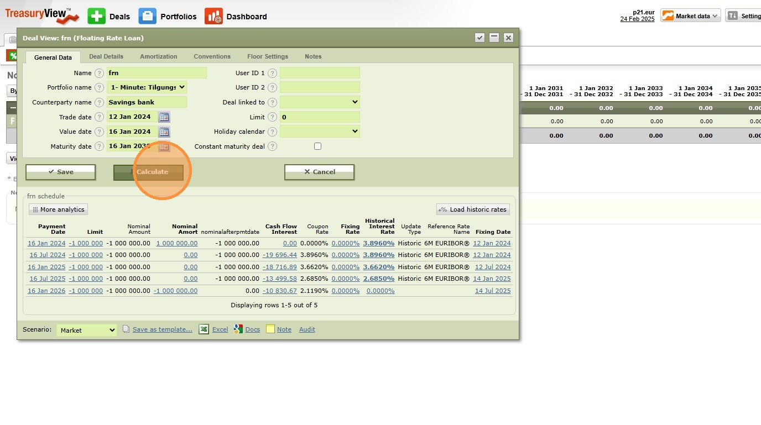Screen dimensions: 761x425
Task: Click the 2.6850% historical interest rate link
Action: [379, 279]
